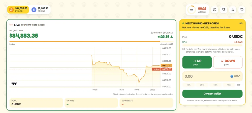252x113 pixels.
Task: Click the 0 USDC pool value in bet panel
Action: point(236,37)
